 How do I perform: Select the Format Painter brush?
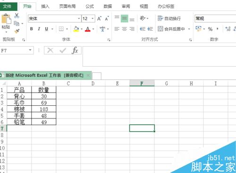(x=17, y=31)
